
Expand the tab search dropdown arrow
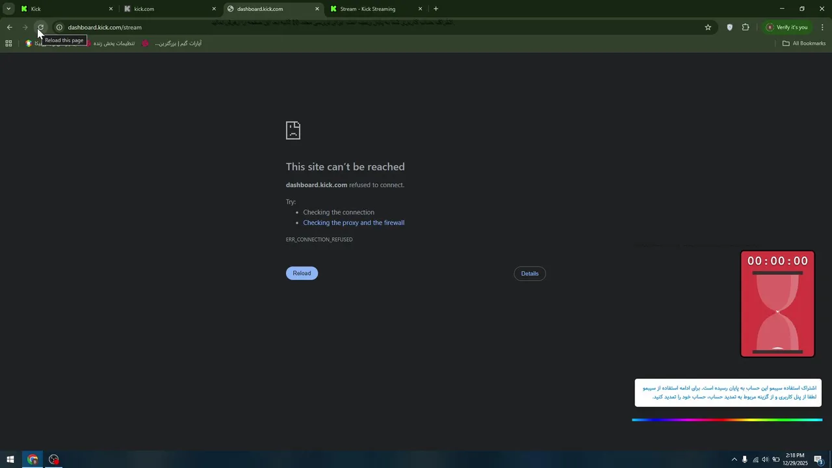tap(8, 9)
